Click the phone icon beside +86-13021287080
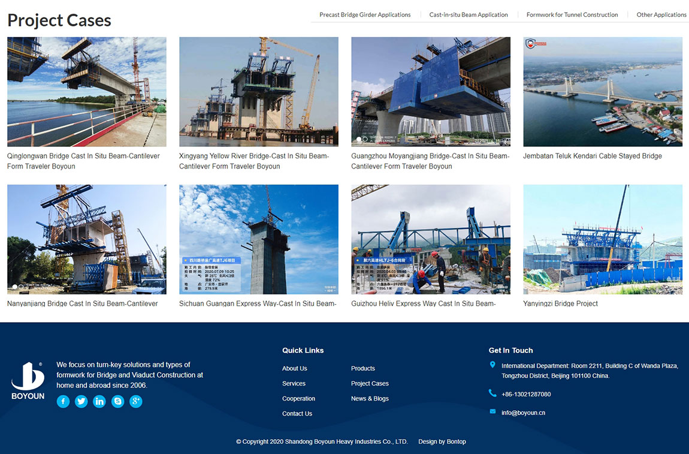This screenshot has height=454, width=689. 492,393
